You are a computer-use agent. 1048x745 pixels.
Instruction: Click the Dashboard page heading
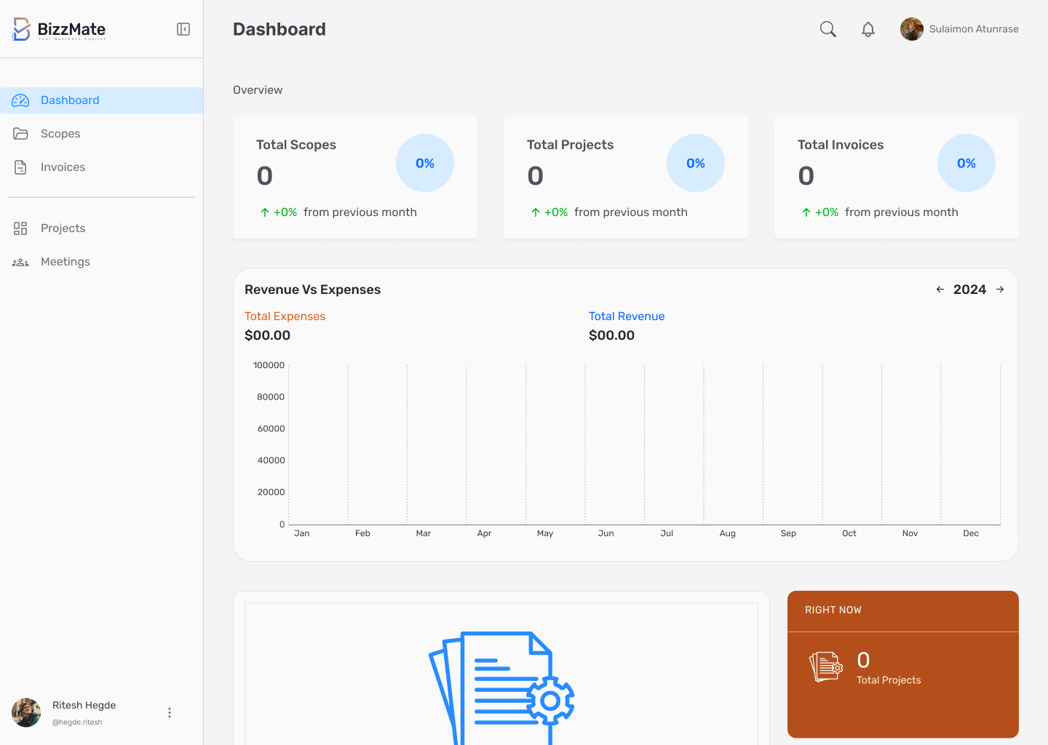pyautogui.click(x=279, y=29)
